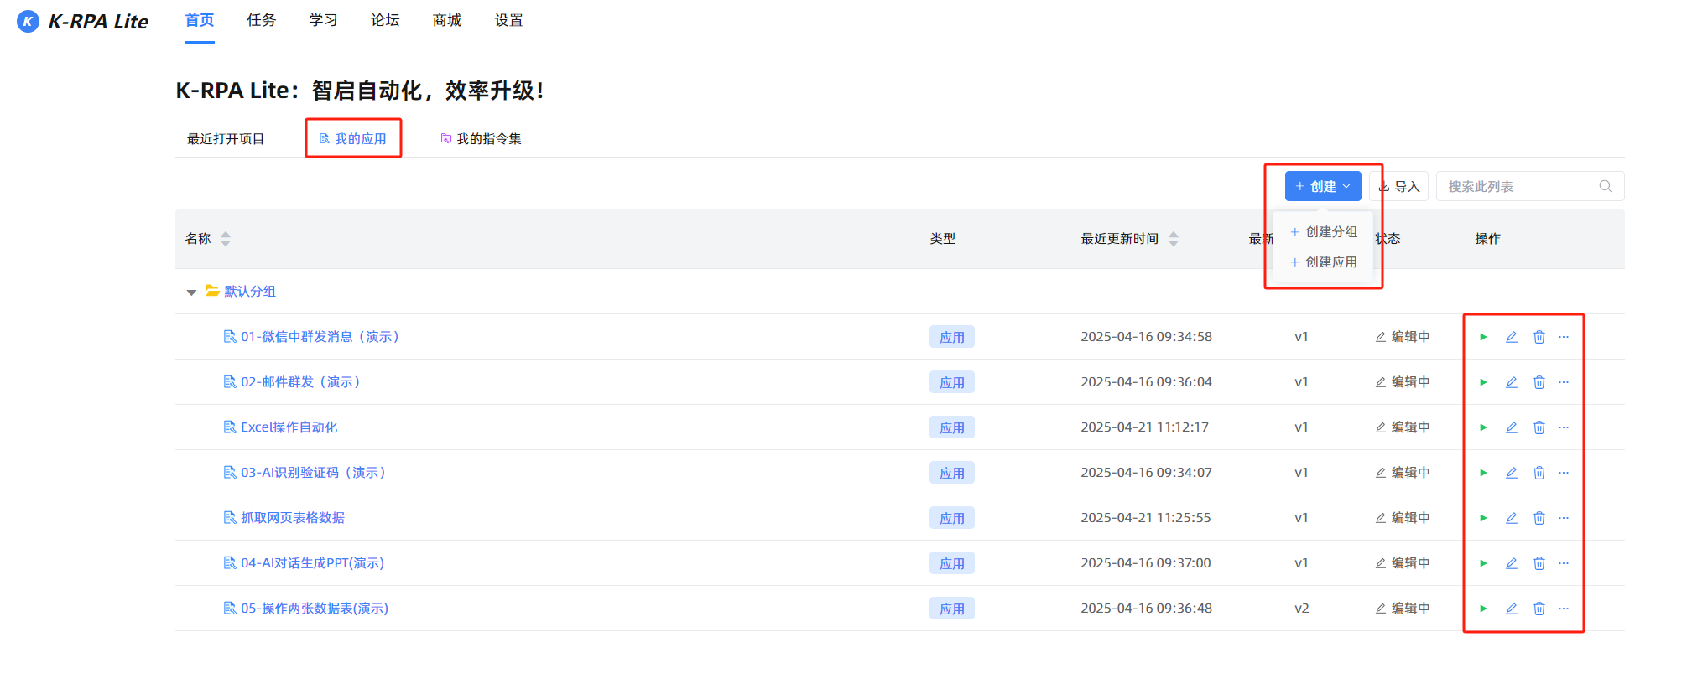The height and width of the screenshot is (694, 1687).
Task: Switch to 我的指令集 tab
Action: tap(481, 139)
